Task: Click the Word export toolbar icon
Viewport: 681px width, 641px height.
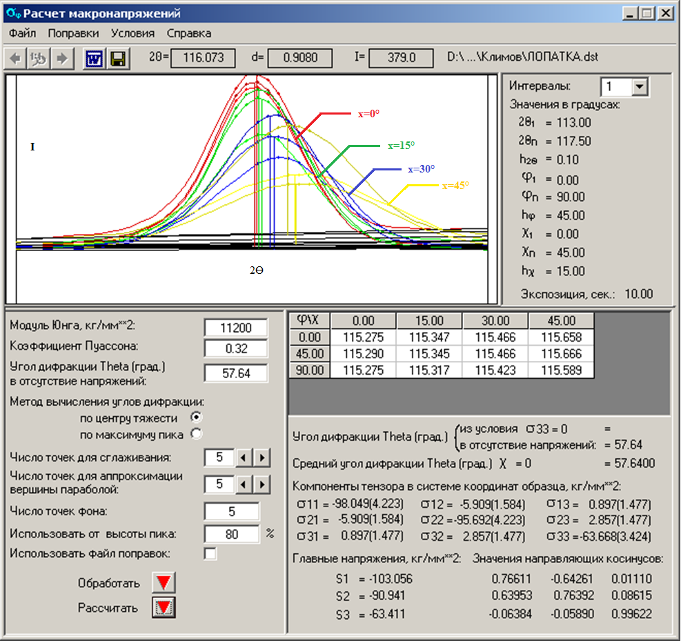Action: point(94,59)
